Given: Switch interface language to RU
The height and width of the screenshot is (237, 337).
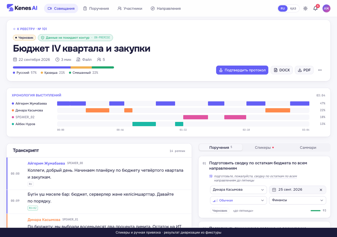Looking at the screenshot, I should [283, 8].
